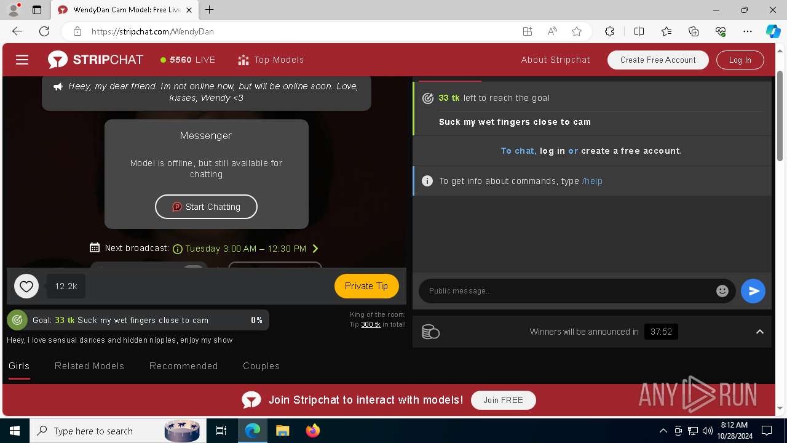This screenshot has width=787, height=443.
Task: Open the apps available in page icon
Action: (527, 31)
